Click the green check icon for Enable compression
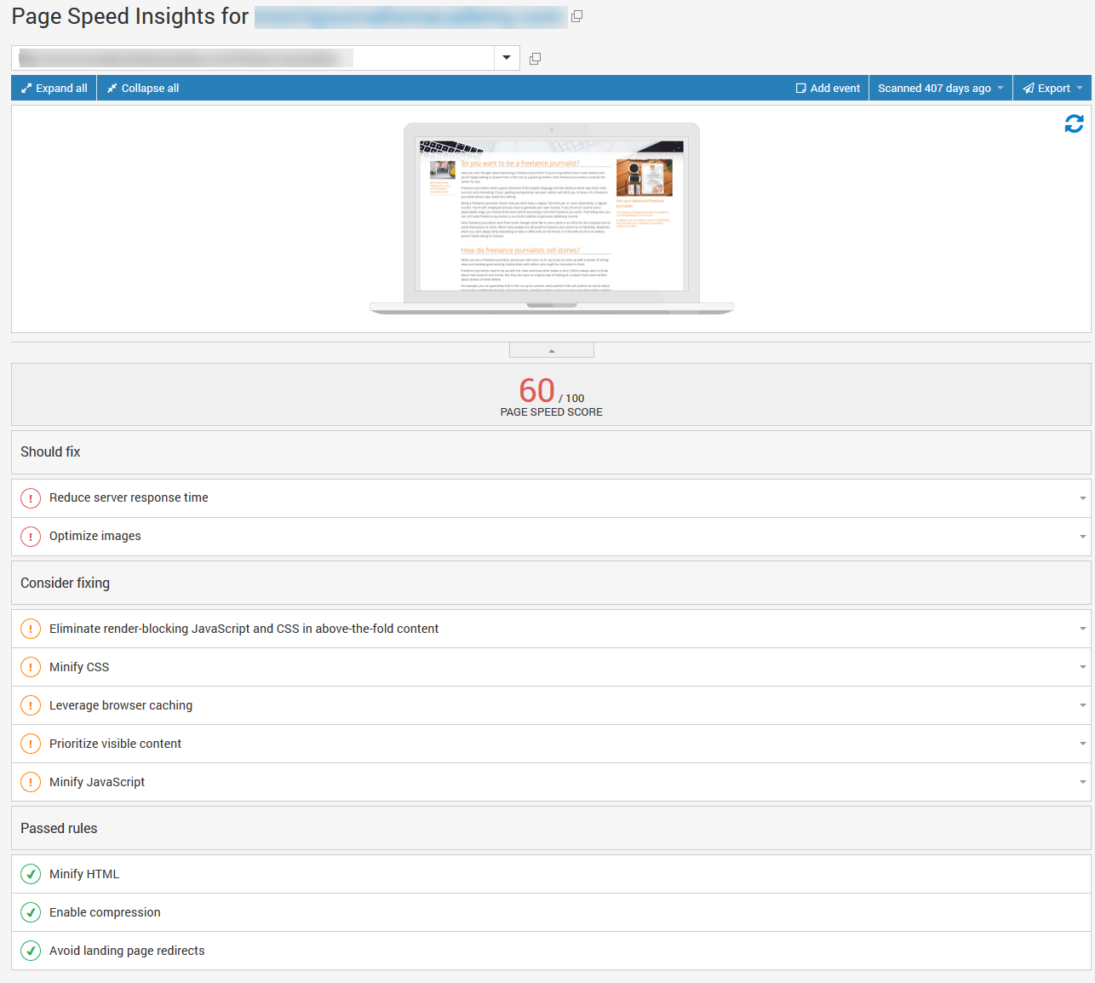The width and height of the screenshot is (1095, 983). coord(31,912)
